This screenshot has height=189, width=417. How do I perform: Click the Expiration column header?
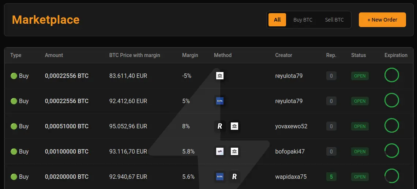tap(396, 55)
